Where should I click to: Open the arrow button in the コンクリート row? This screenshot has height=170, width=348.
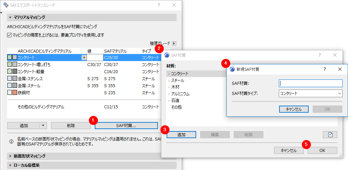coord(84,58)
